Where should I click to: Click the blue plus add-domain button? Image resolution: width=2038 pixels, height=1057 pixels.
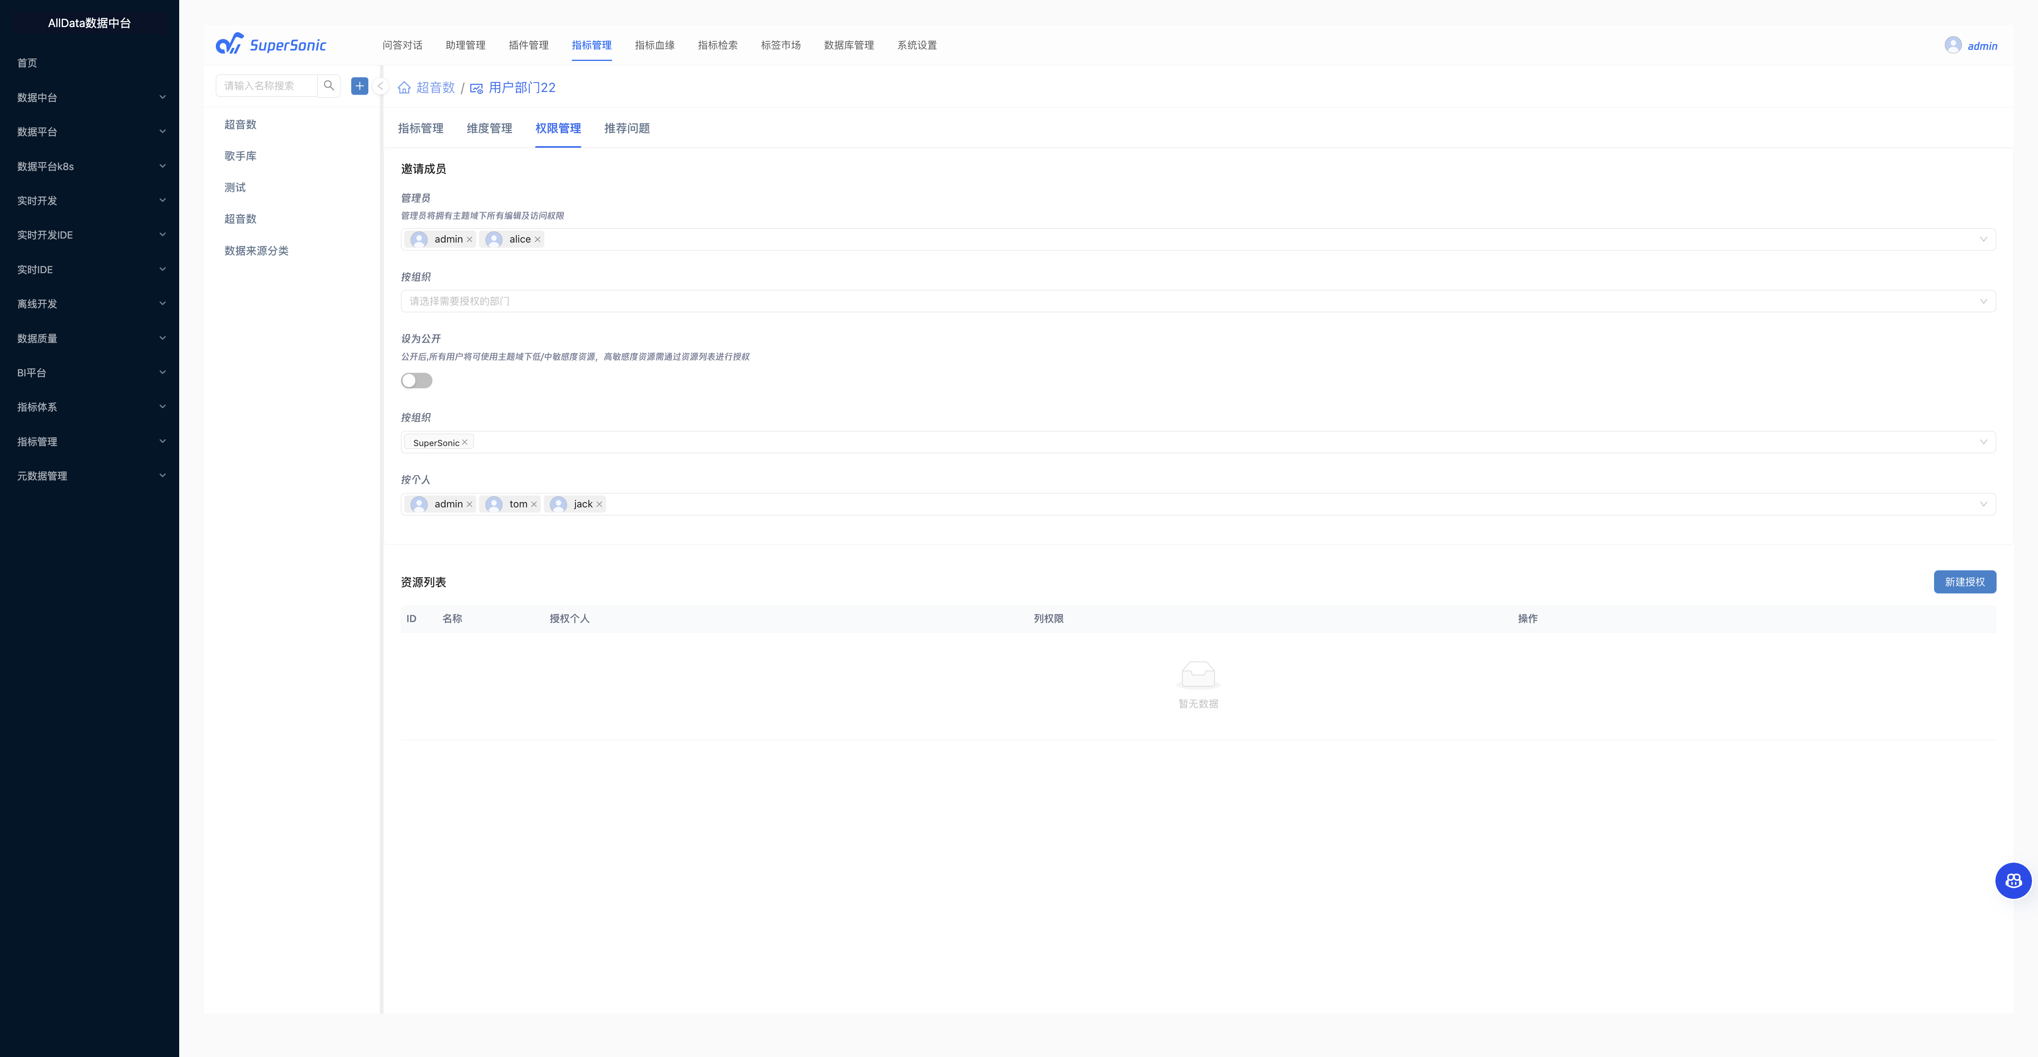[359, 86]
